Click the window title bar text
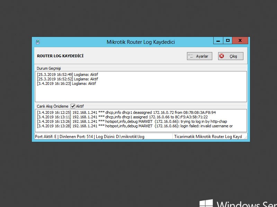The width and height of the screenshot is (277, 207). [141, 42]
